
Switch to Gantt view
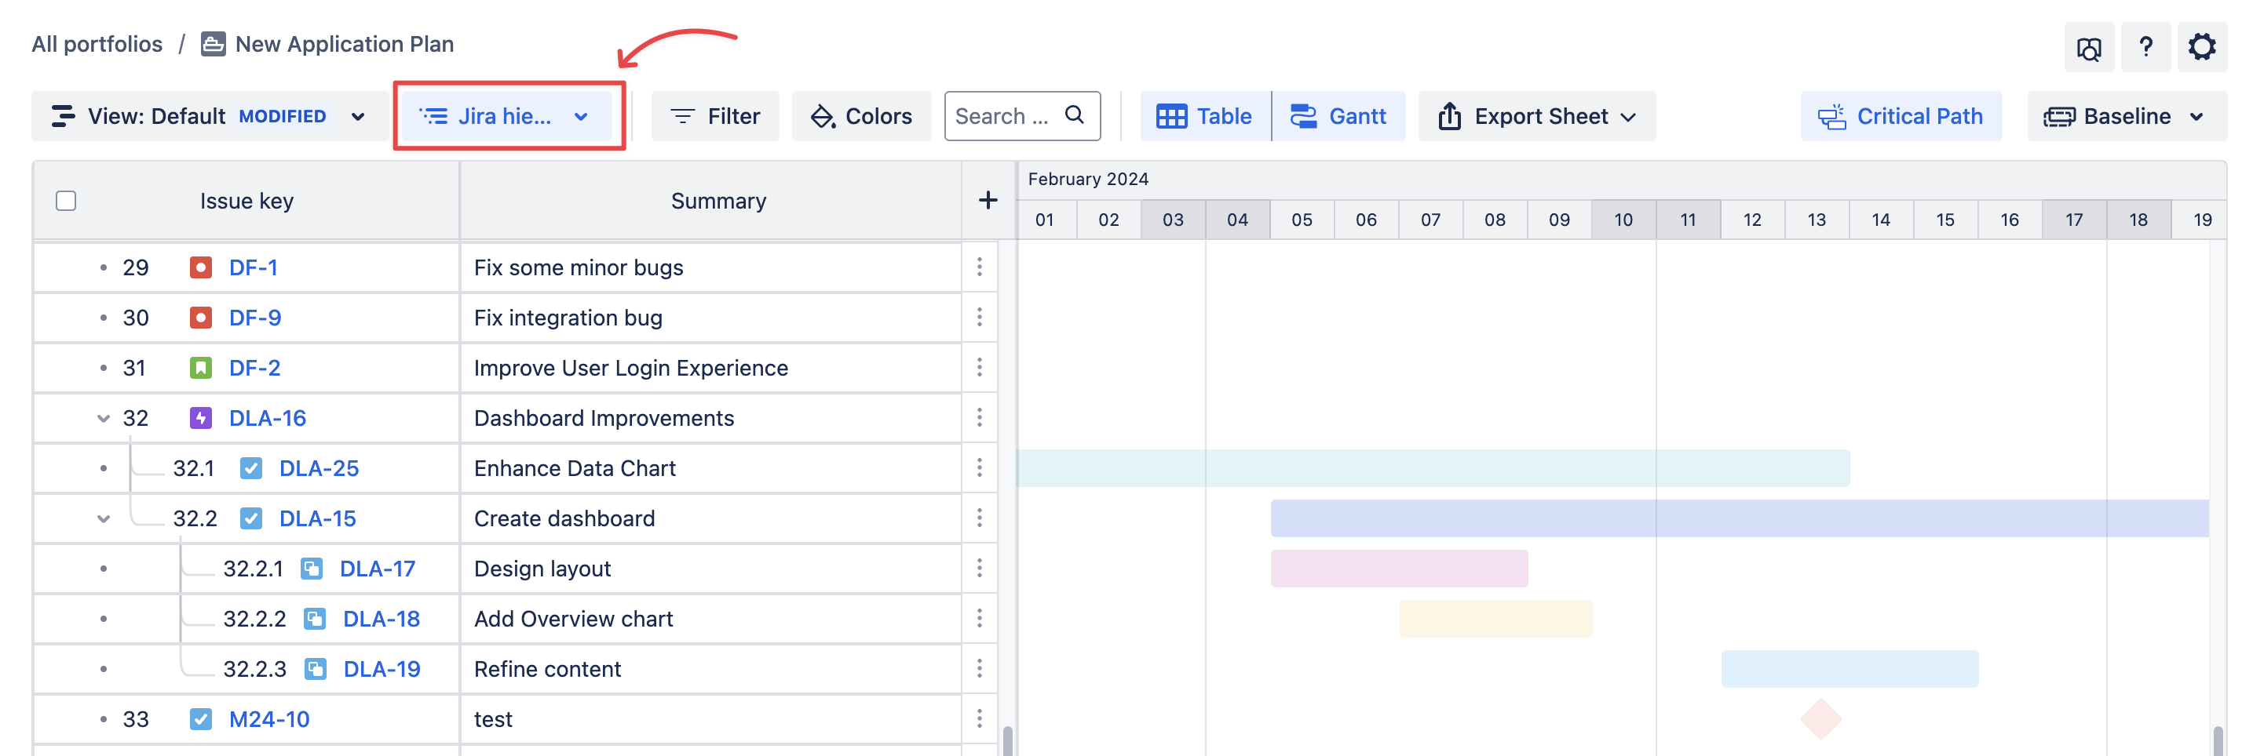pyautogui.click(x=1338, y=116)
